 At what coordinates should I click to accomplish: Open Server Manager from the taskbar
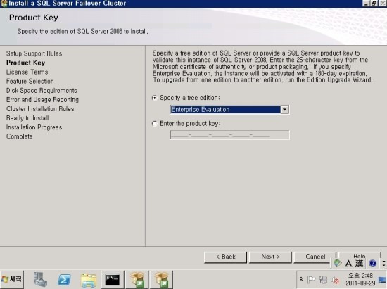tap(40, 280)
